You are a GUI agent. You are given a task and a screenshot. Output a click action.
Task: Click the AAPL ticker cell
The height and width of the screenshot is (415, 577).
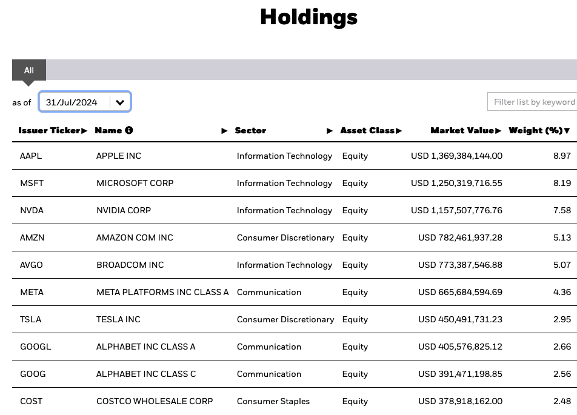point(31,156)
